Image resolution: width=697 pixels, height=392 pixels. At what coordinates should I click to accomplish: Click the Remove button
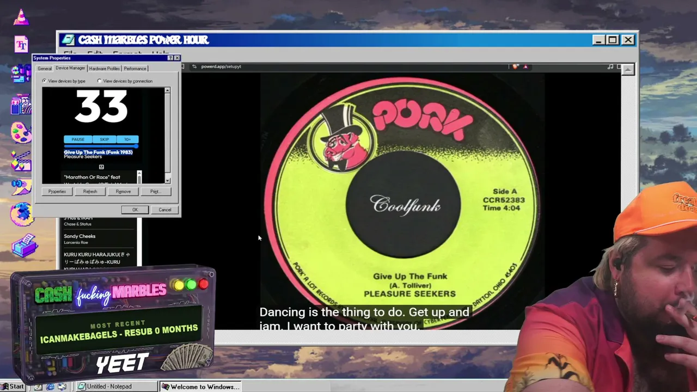(123, 192)
